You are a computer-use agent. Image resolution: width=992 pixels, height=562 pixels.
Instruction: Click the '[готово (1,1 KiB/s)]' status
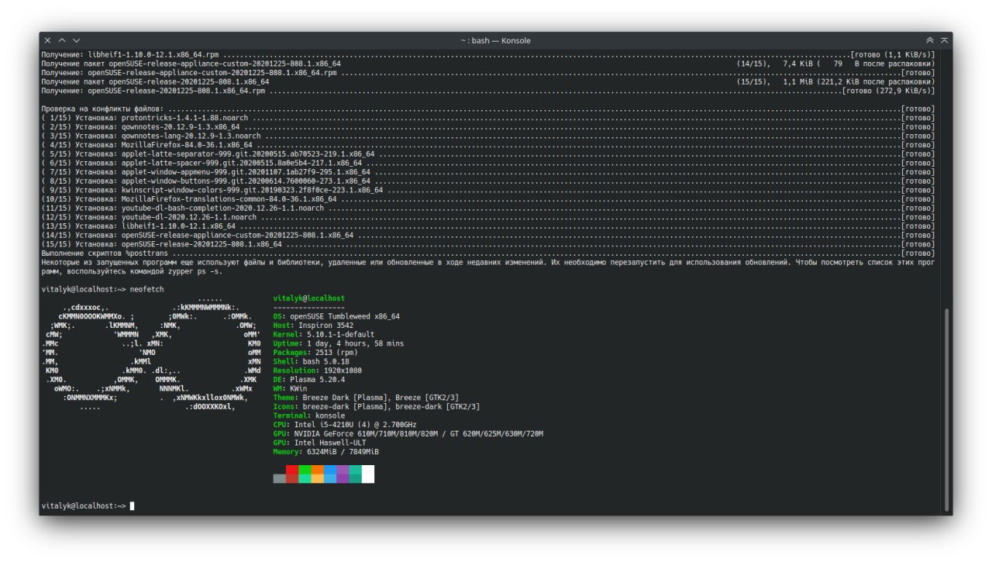point(893,54)
